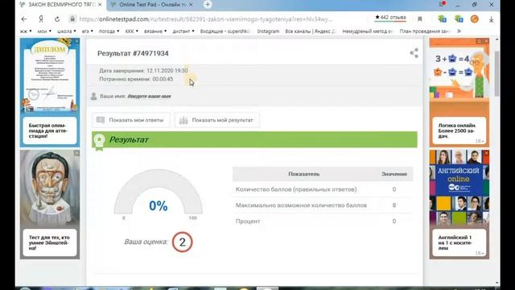
Task: Open browser menu icon near window controls
Action: click(x=442, y=4)
